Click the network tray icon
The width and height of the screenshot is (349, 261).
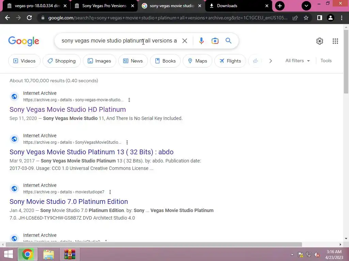309,255
